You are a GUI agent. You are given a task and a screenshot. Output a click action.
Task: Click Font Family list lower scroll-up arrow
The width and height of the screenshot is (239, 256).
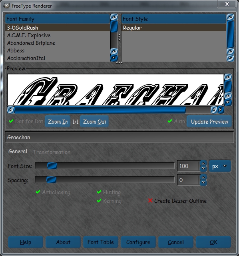coord(114,52)
